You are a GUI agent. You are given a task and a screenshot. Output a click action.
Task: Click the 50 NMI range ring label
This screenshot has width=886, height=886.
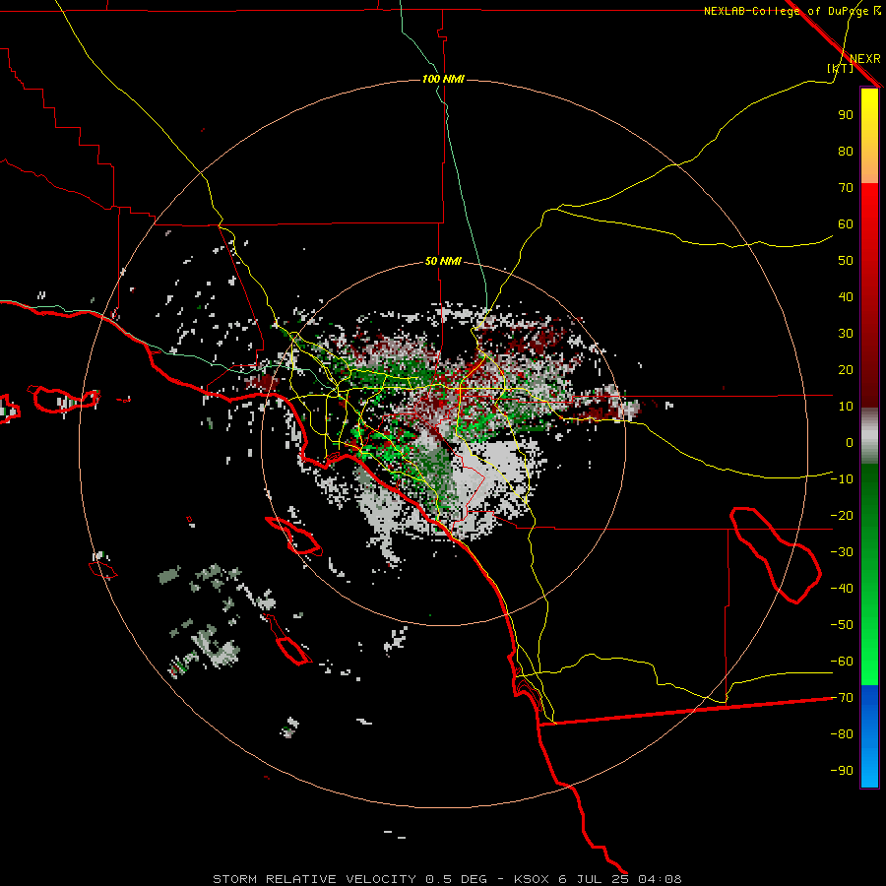click(443, 261)
